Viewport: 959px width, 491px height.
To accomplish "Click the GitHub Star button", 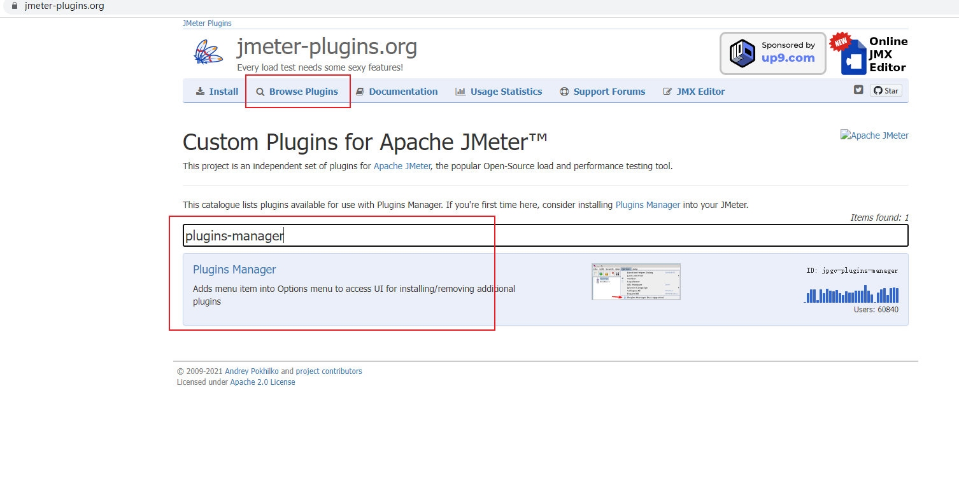I will pyautogui.click(x=886, y=90).
